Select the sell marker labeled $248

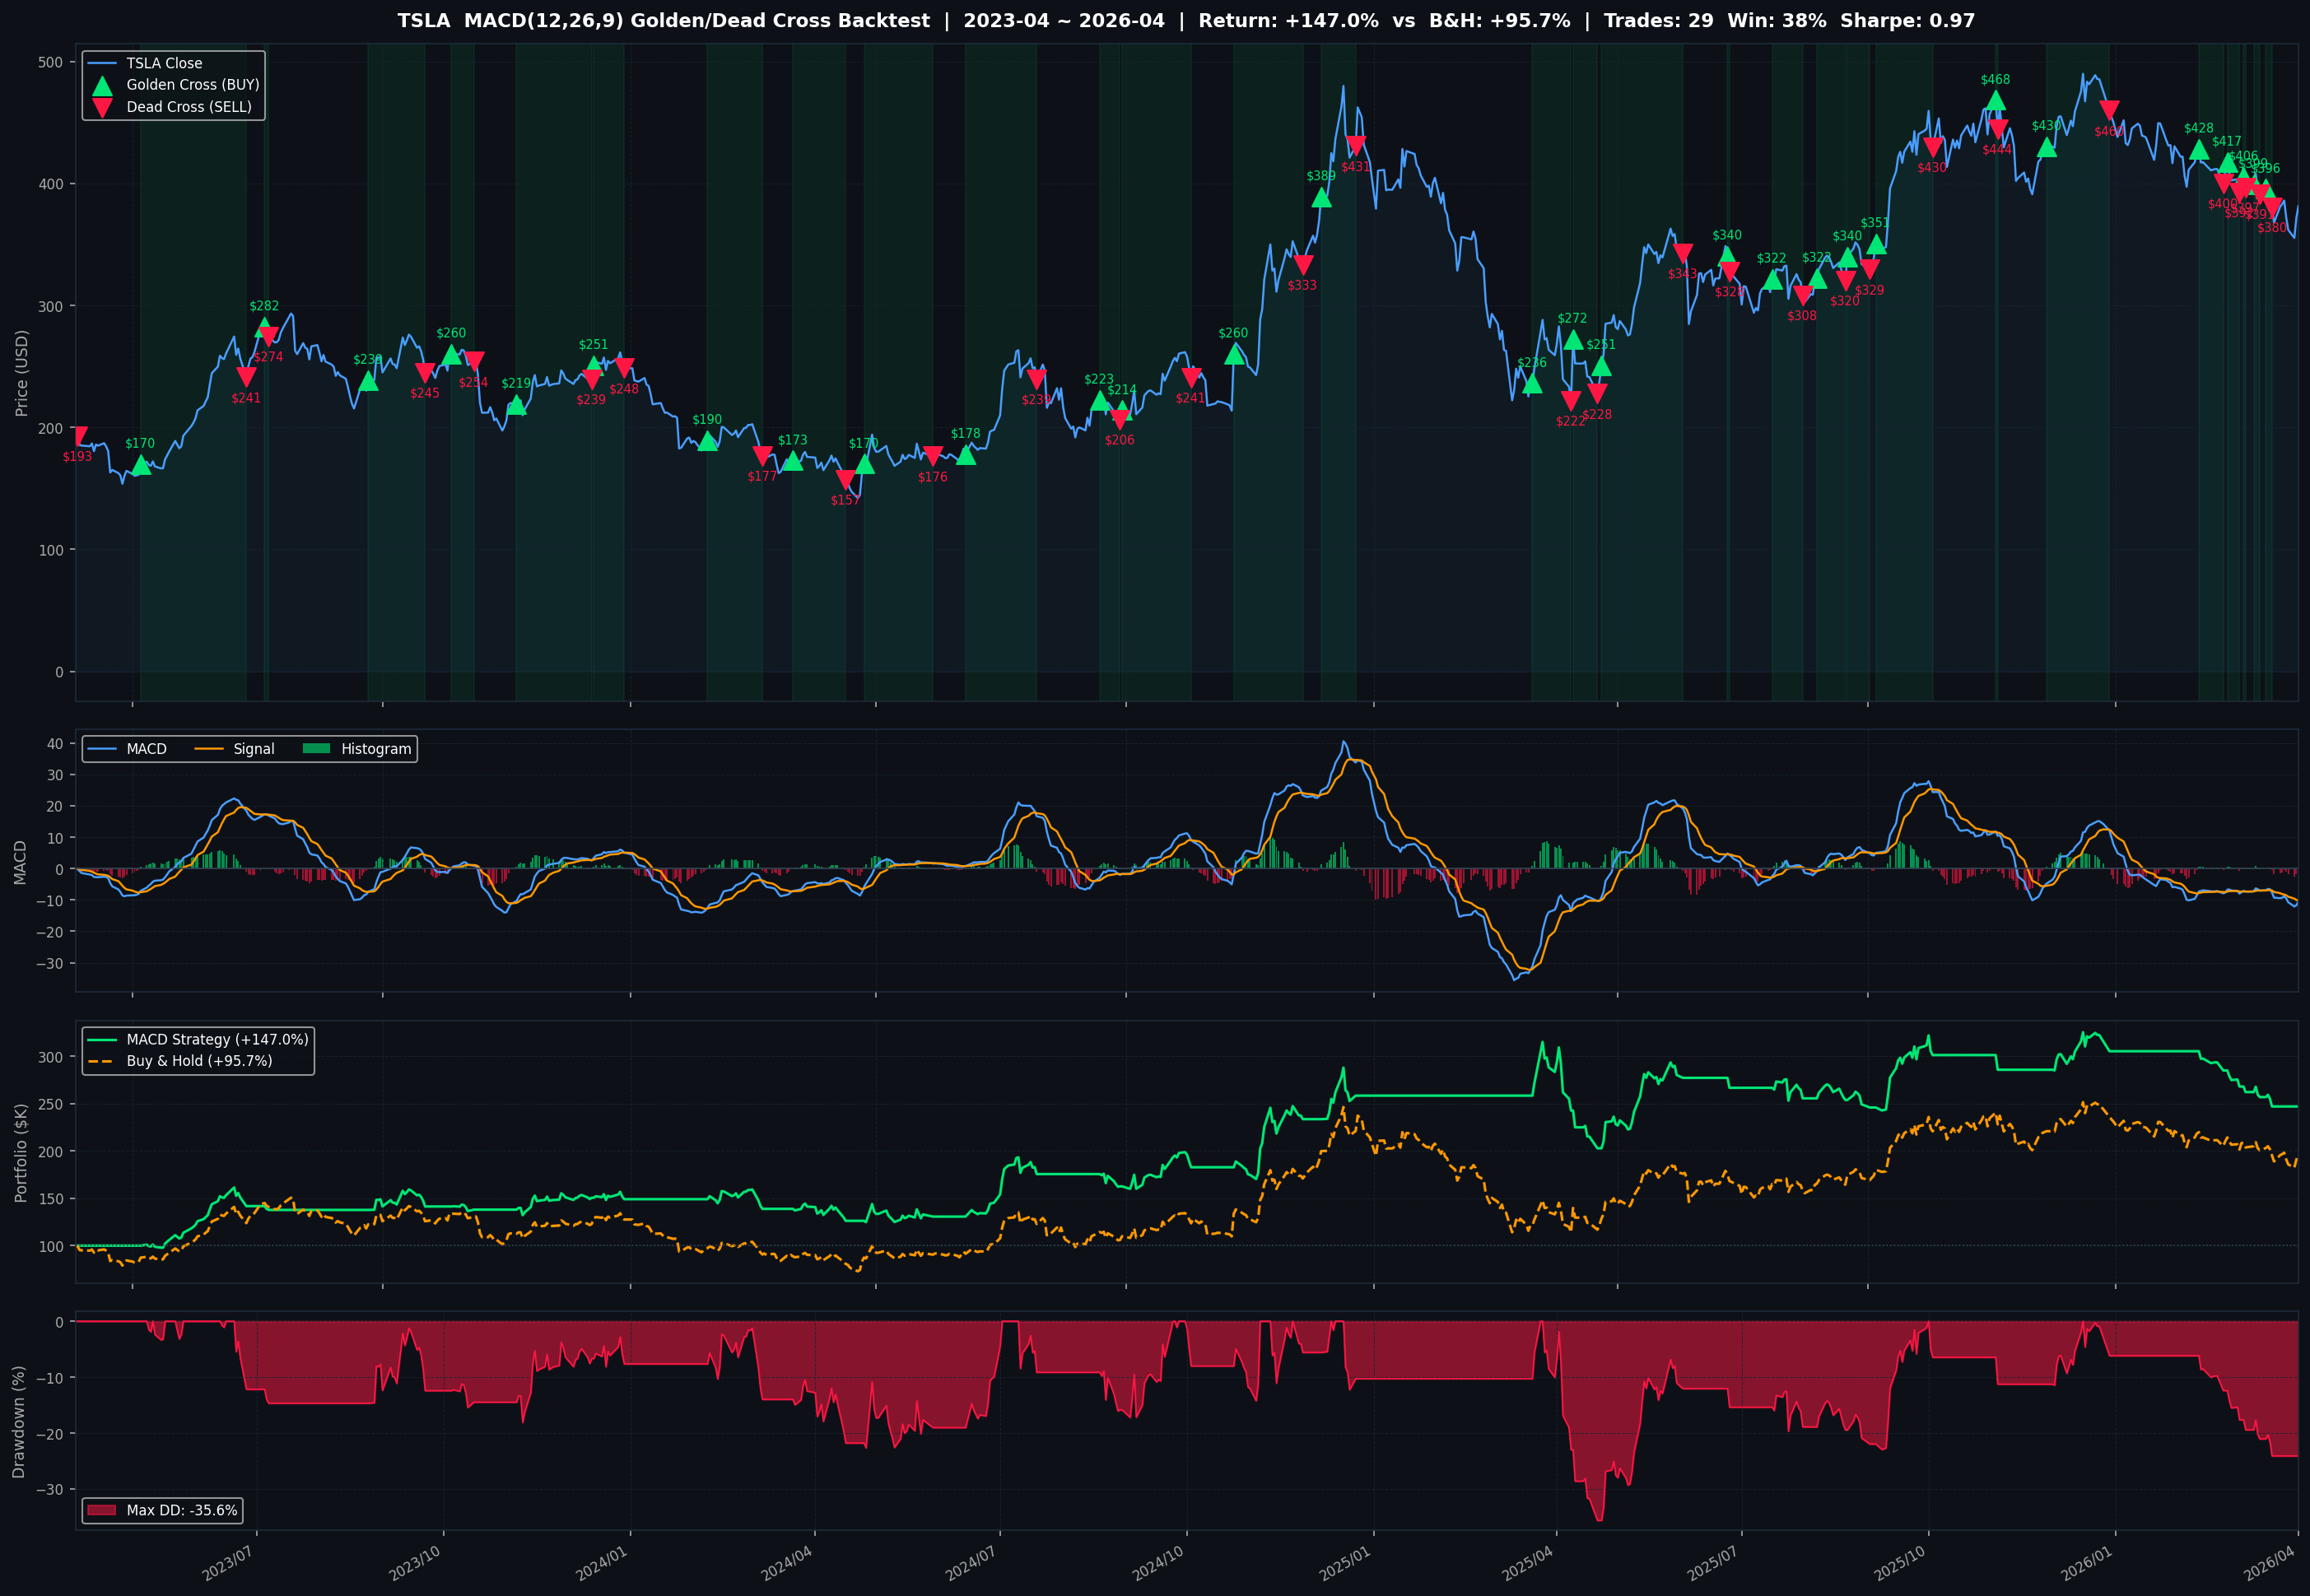pyautogui.click(x=624, y=368)
